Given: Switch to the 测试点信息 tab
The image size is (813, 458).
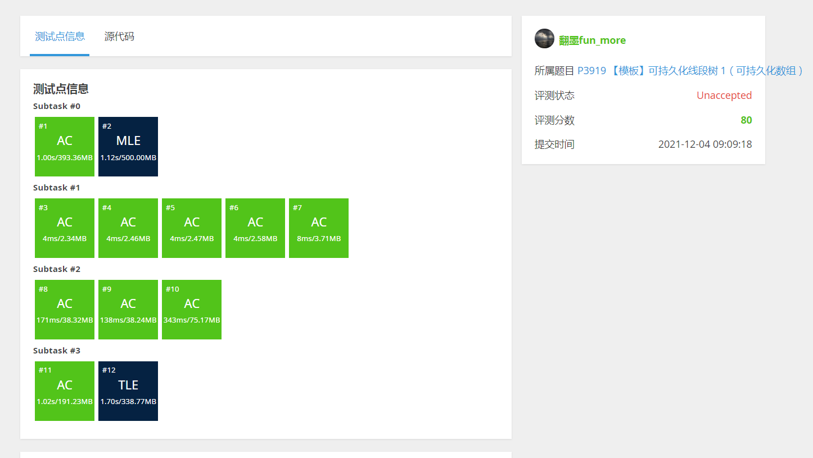Looking at the screenshot, I should coord(60,37).
